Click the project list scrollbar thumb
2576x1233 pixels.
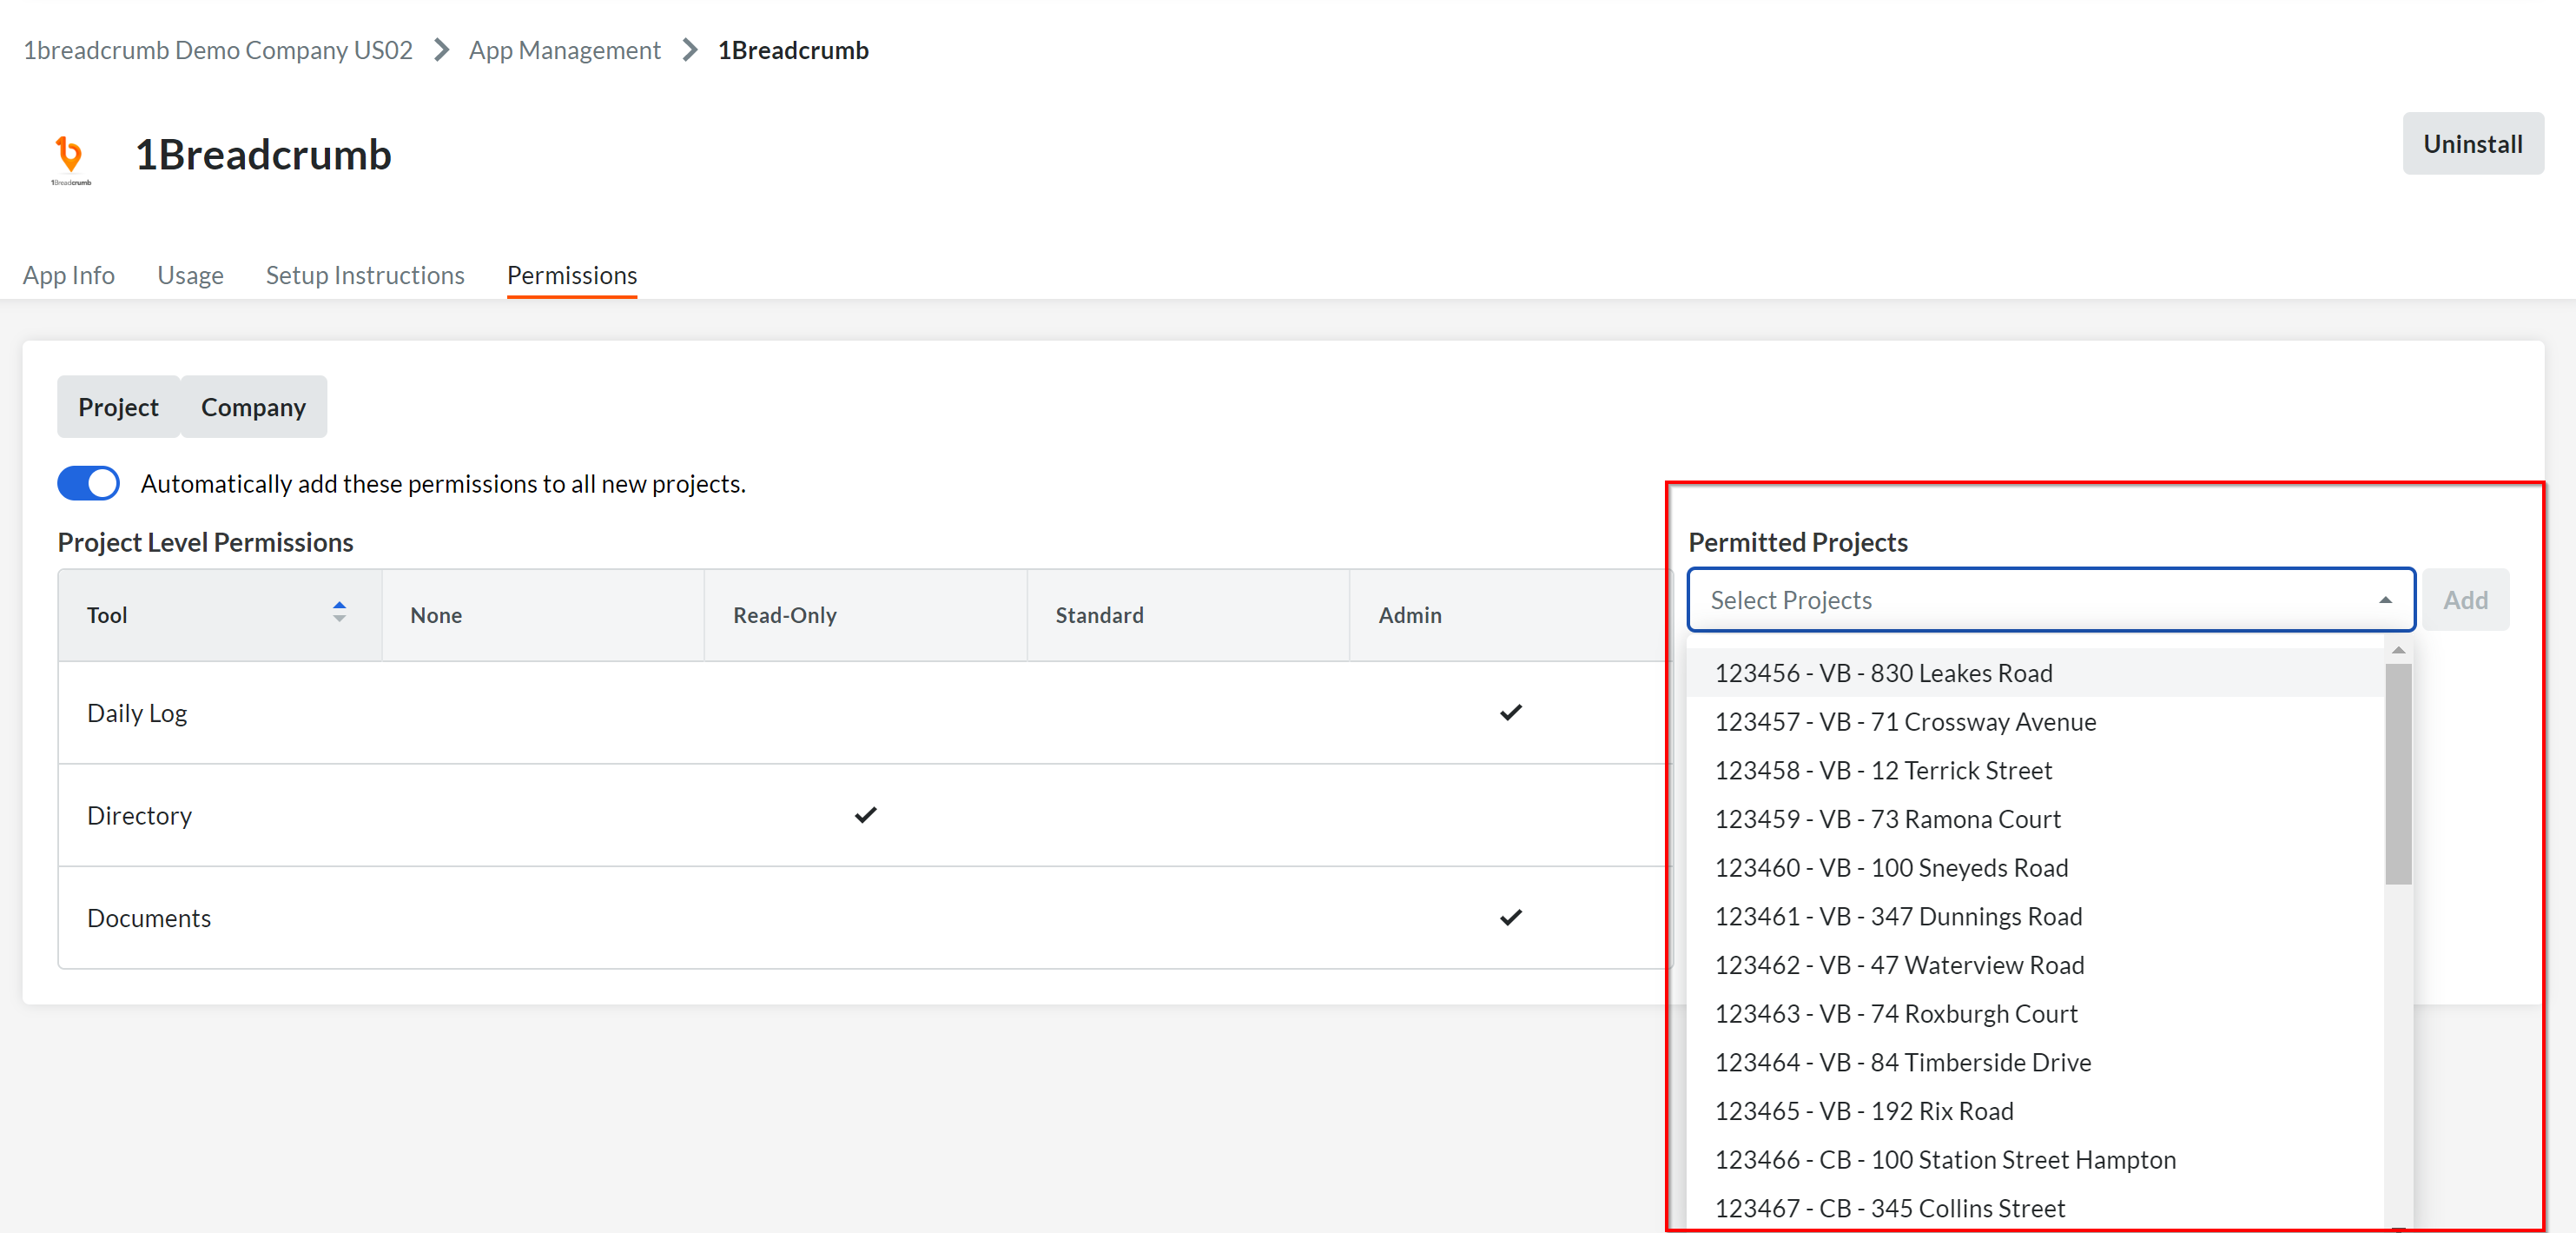[x=2398, y=773]
